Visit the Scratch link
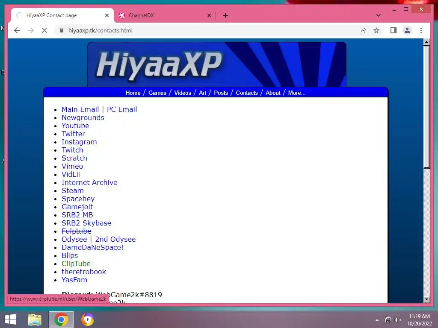 (x=74, y=158)
